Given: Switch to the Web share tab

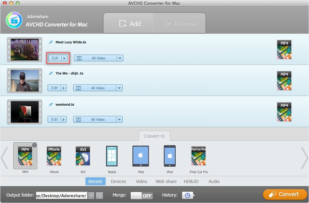Looking at the screenshot, I should 166,181.
